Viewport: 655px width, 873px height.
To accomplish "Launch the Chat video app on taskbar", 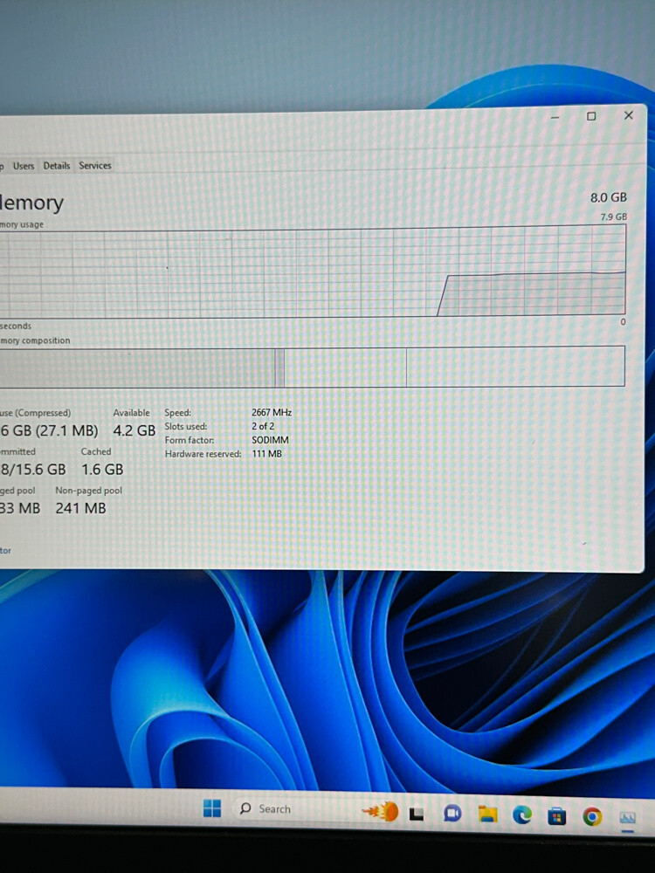I will point(452,814).
